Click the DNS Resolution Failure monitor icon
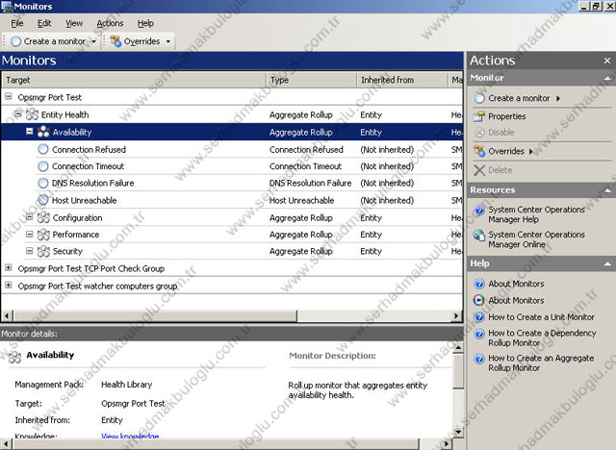 coord(43,183)
